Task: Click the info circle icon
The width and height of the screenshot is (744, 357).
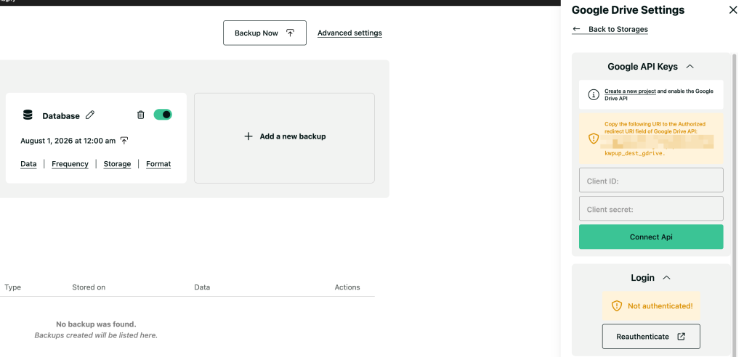Action: (594, 94)
